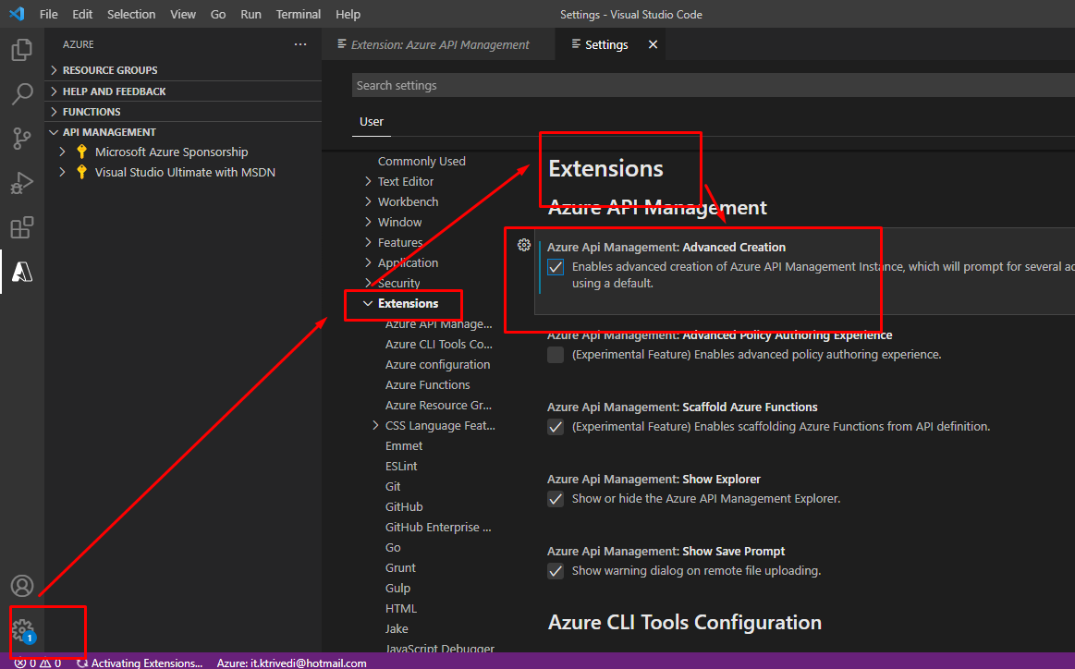Open Source Control view icon
This screenshot has height=669, width=1075.
[x=22, y=139]
